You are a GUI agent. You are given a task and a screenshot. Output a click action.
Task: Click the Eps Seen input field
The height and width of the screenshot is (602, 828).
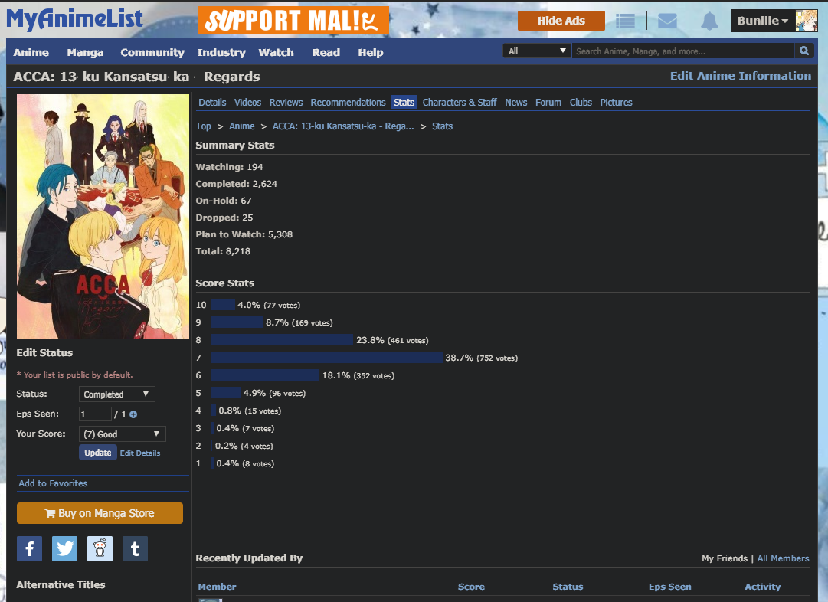(x=95, y=414)
